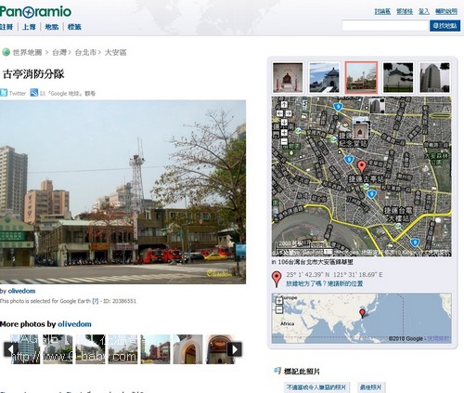Pan the satellite map up
Screen dimensions: 464x393
click(x=284, y=104)
